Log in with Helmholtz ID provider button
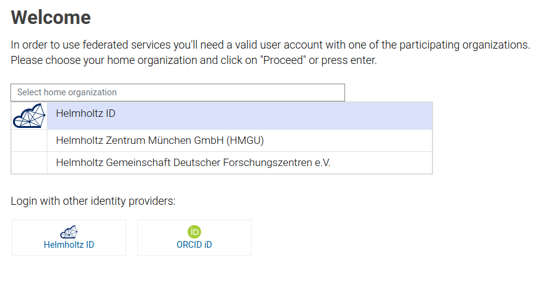The height and width of the screenshot is (281, 545). point(69,237)
